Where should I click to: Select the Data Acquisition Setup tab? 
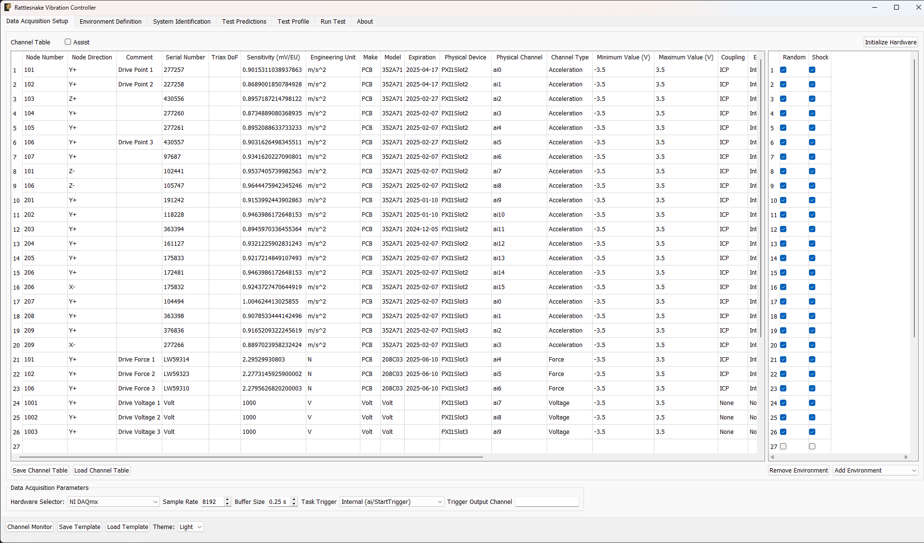point(37,21)
